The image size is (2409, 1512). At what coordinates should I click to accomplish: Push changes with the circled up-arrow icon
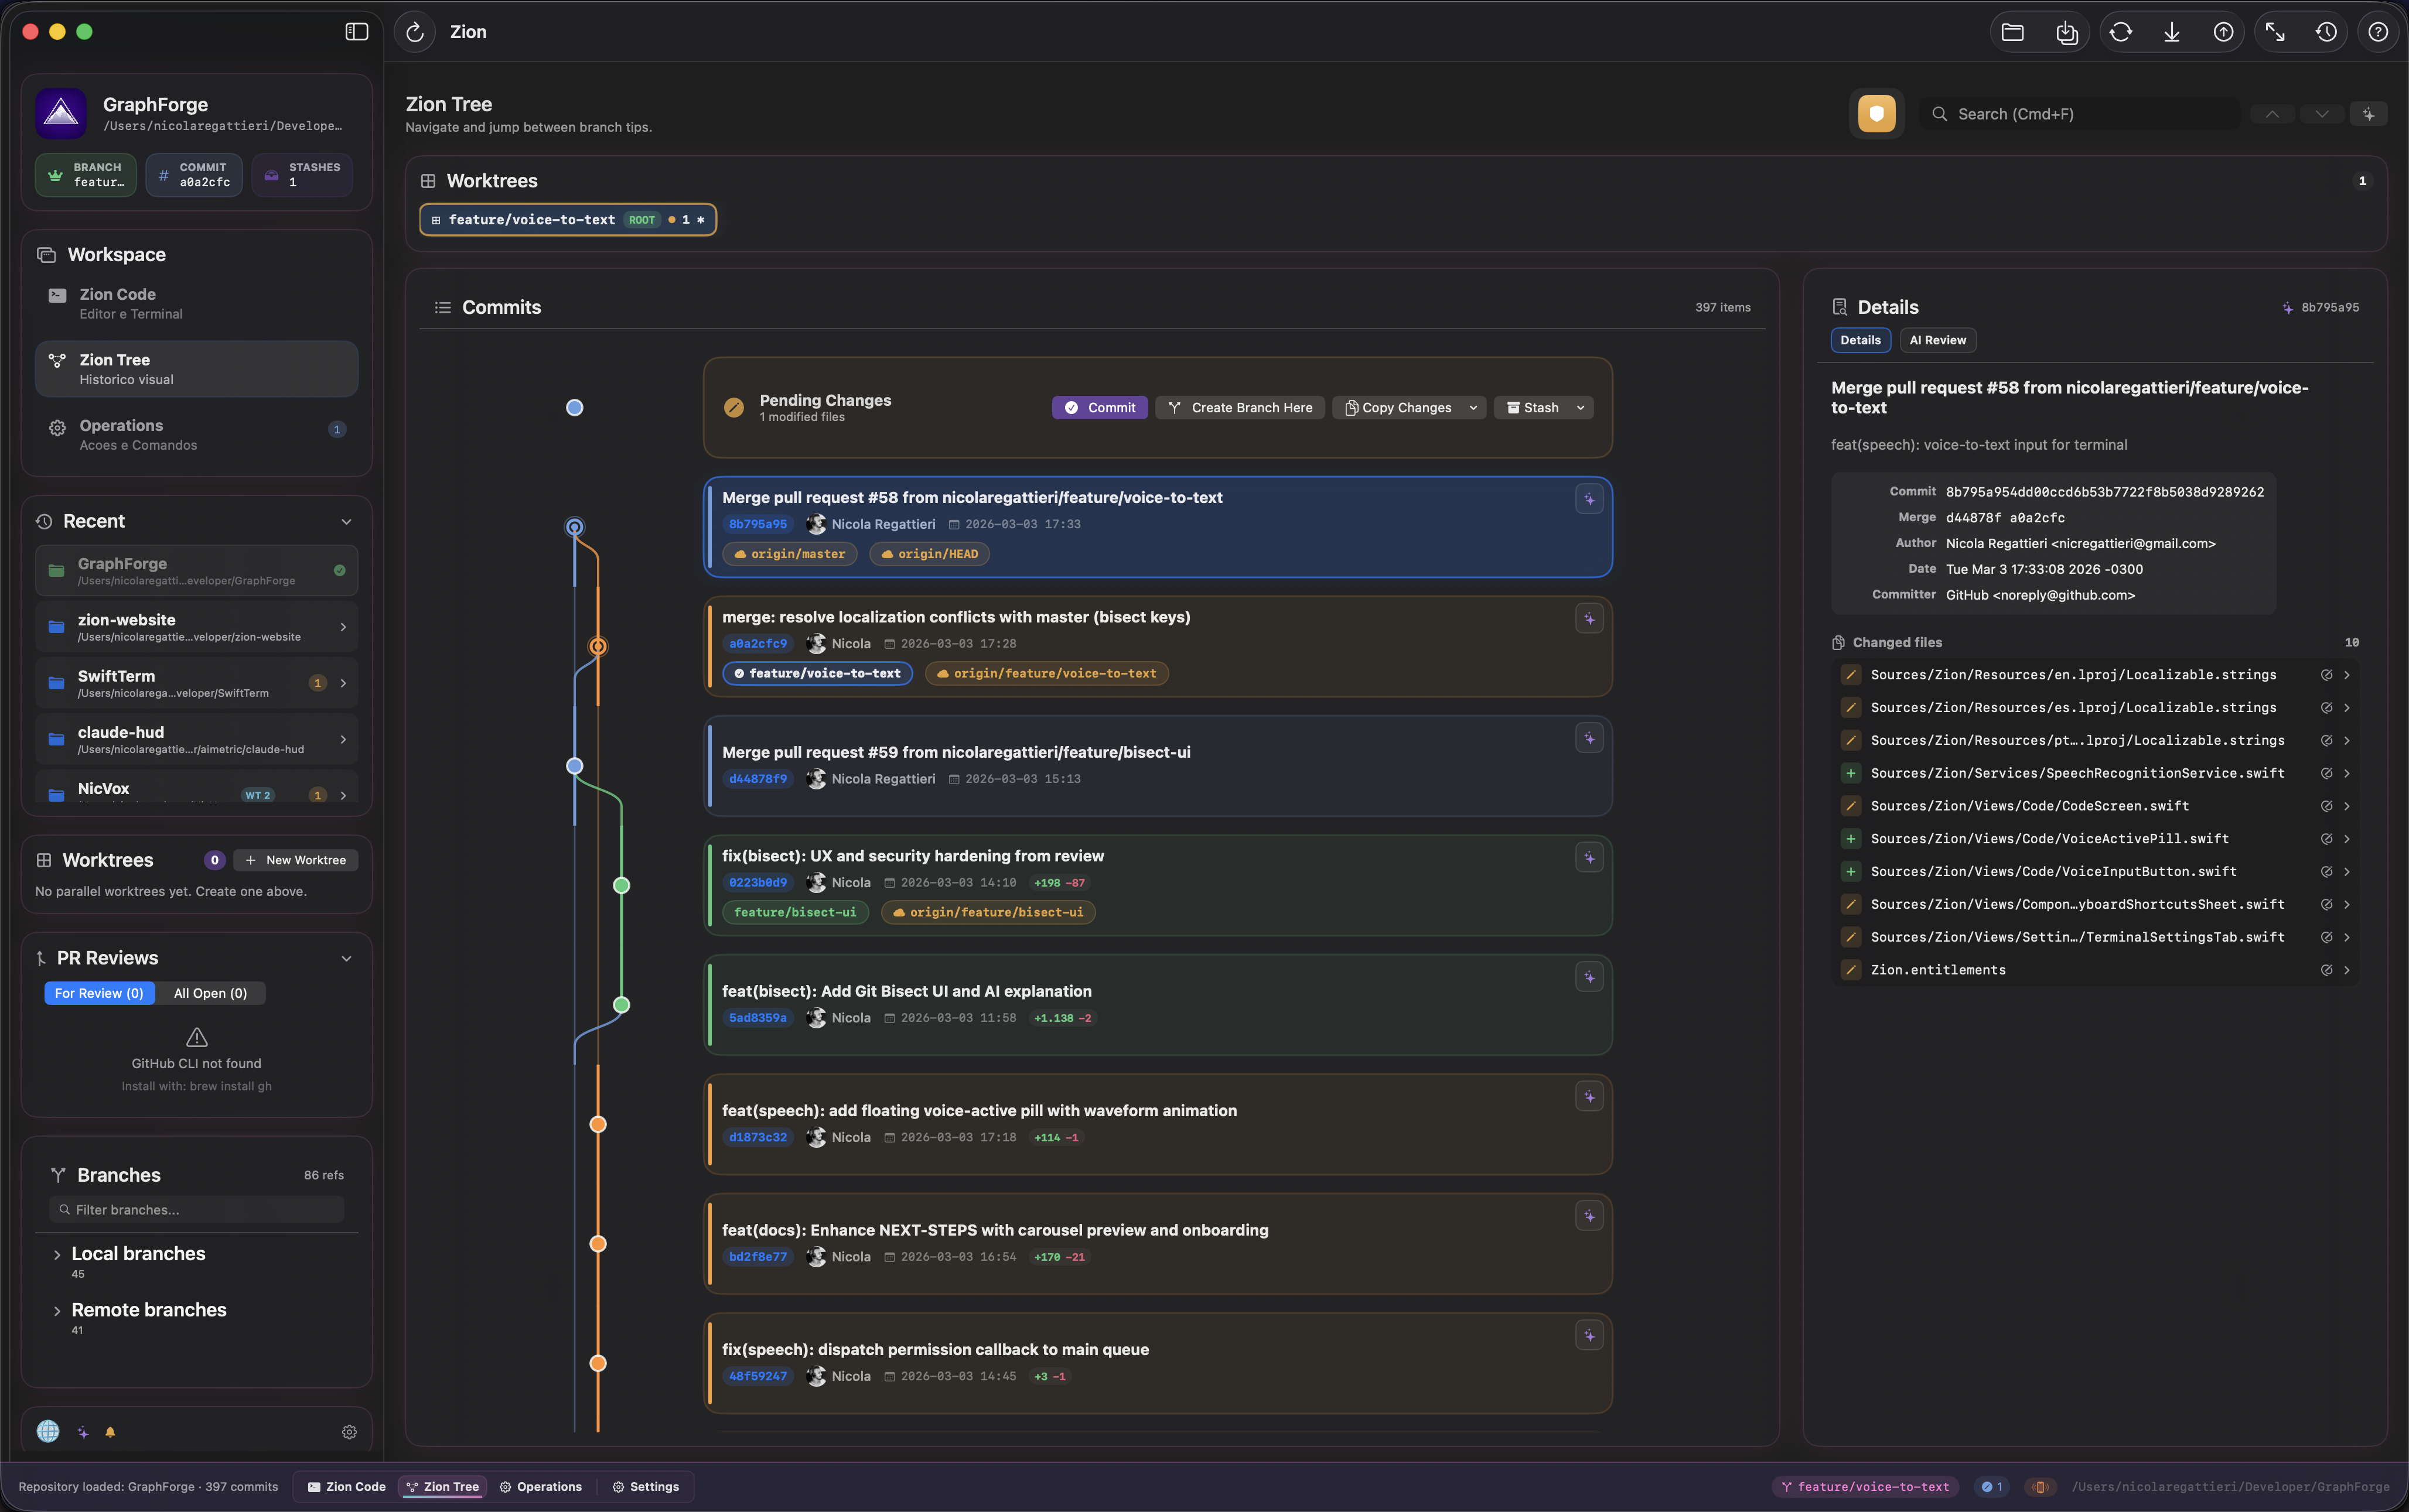(2223, 32)
